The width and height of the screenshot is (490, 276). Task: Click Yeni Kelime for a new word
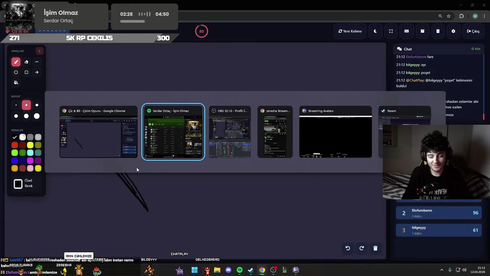(x=350, y=31)
